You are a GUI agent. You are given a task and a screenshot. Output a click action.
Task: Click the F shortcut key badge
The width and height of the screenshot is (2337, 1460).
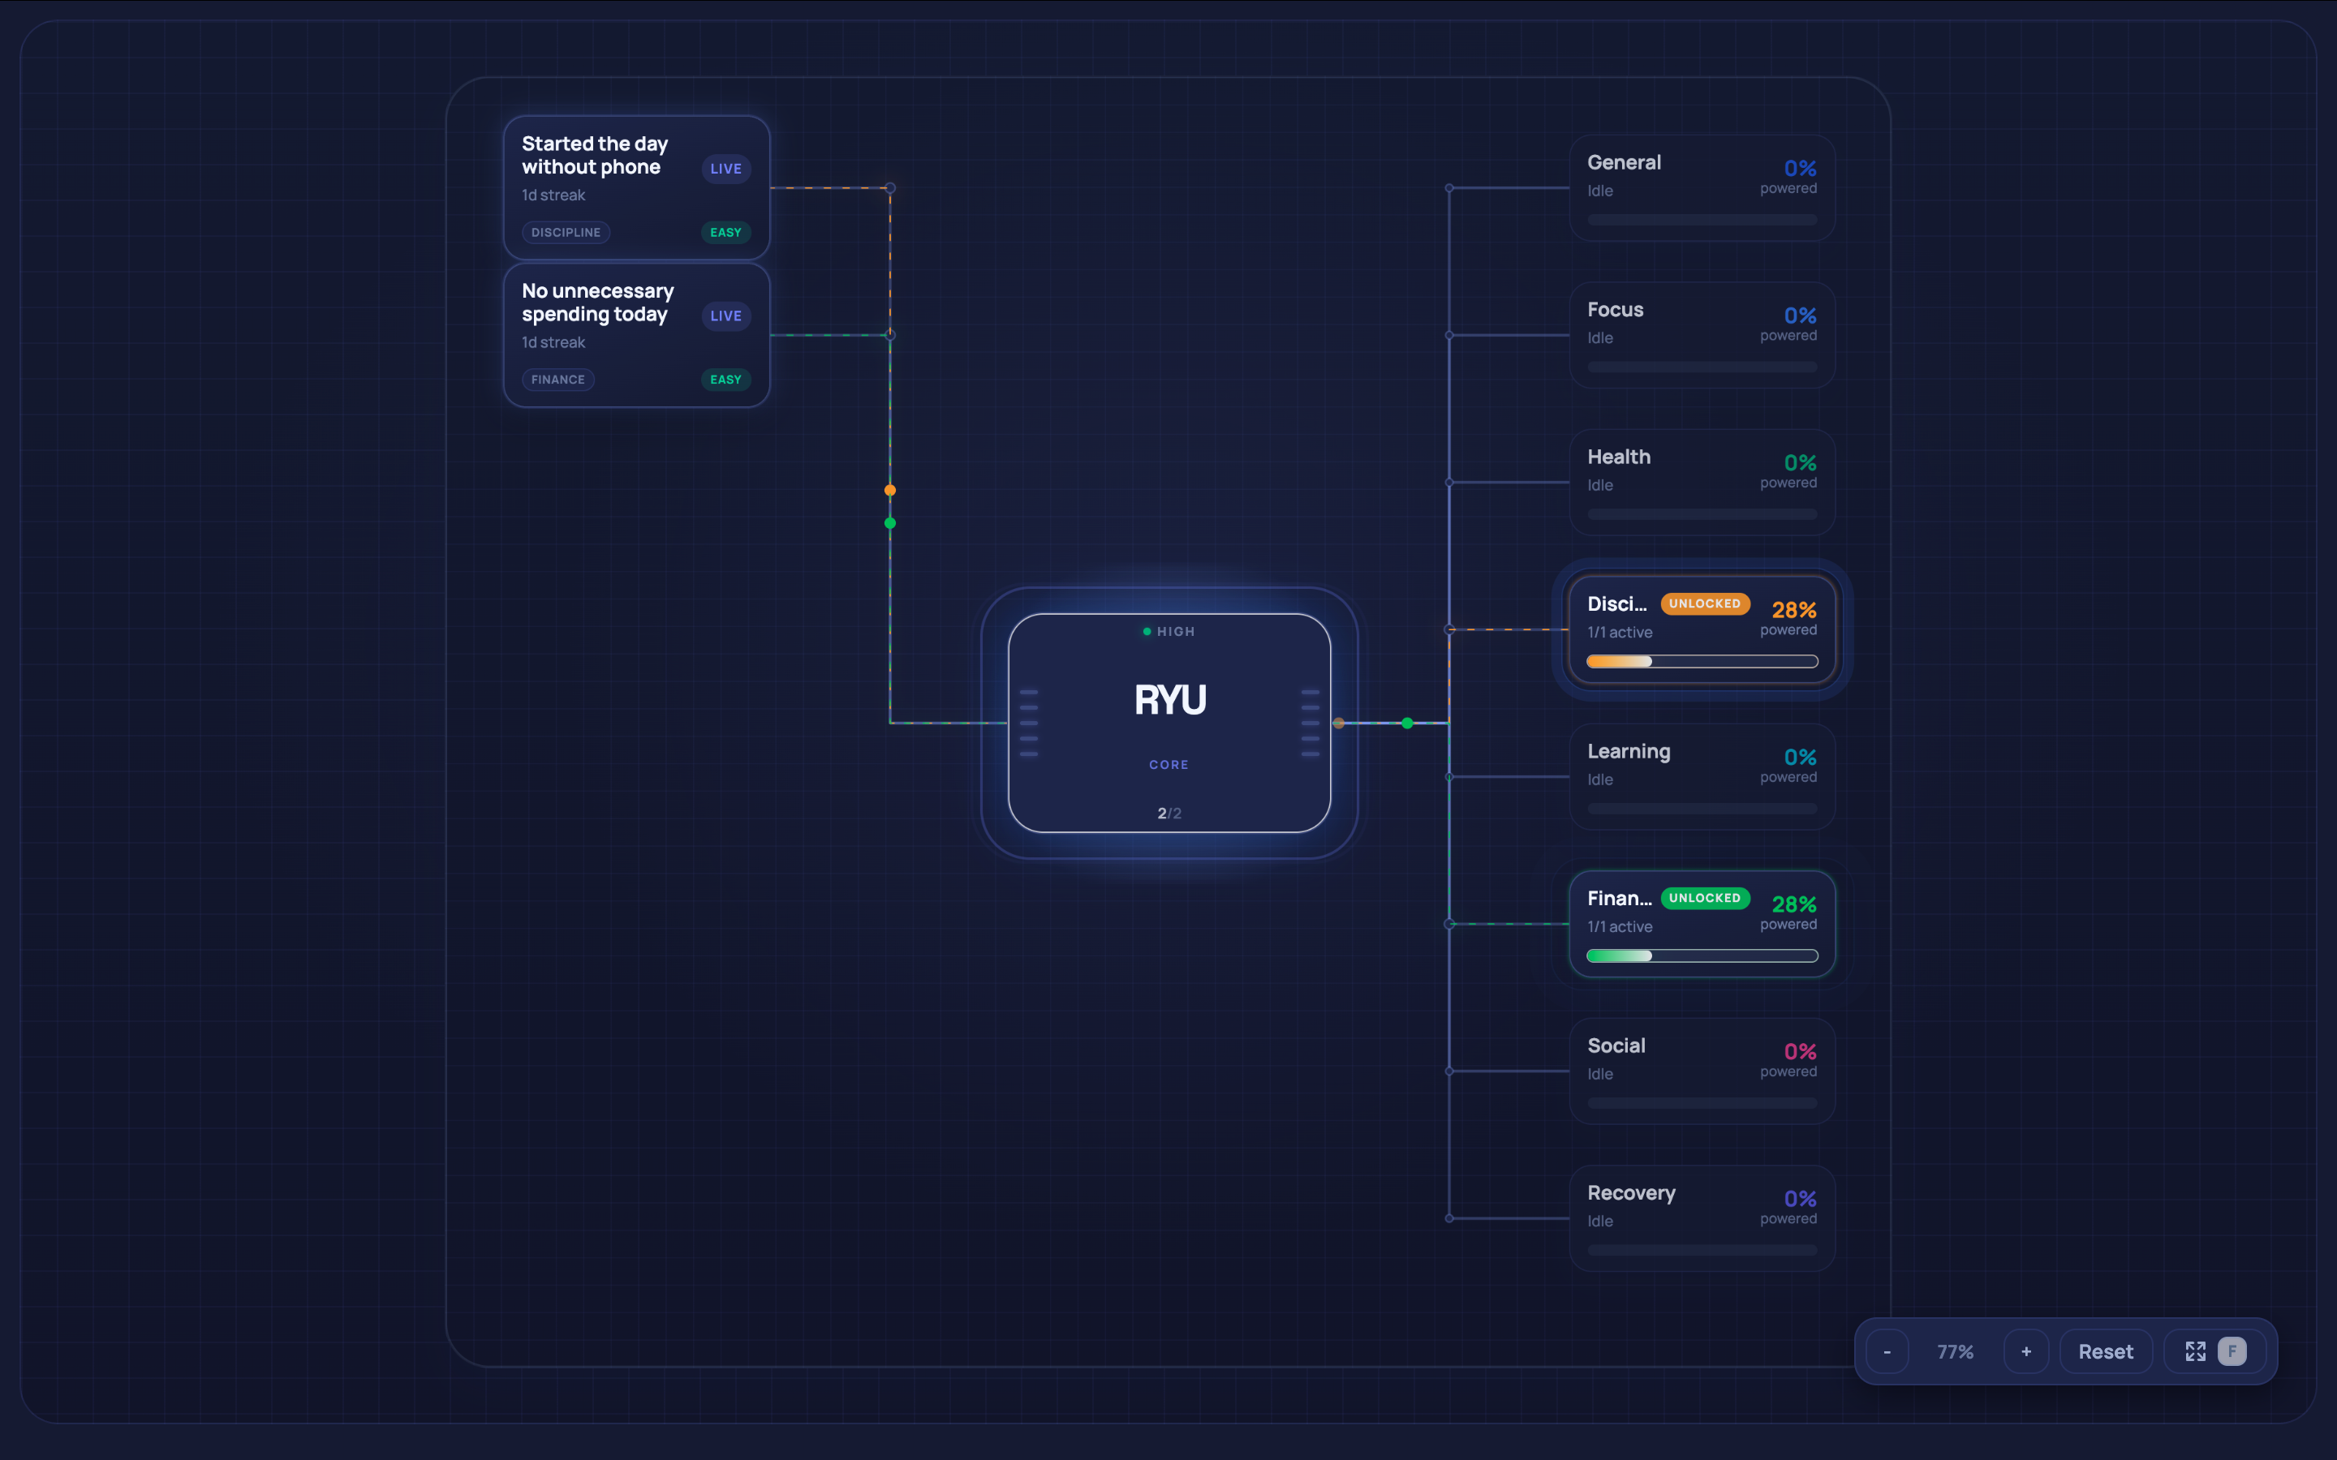[2232, 1350]
